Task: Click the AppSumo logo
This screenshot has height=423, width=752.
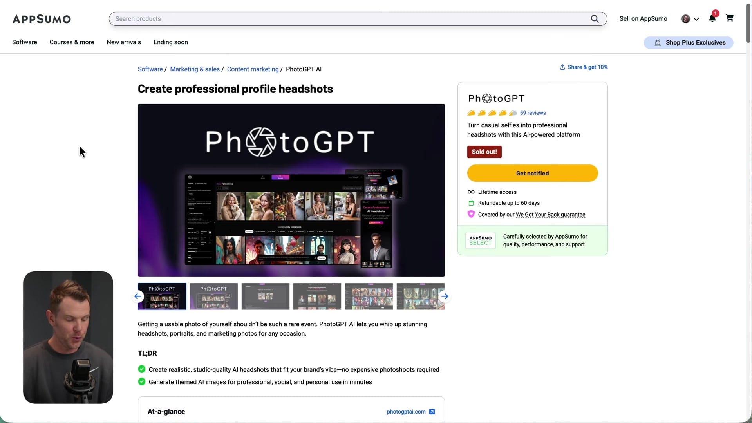Action: coord(42,19)
